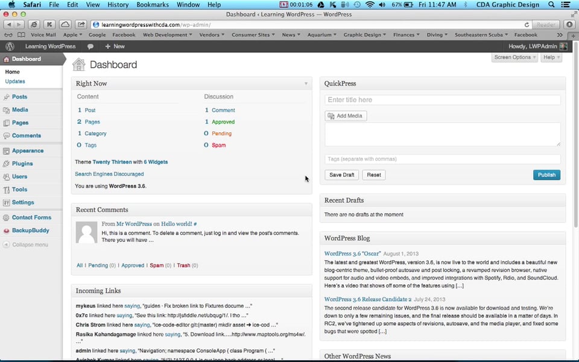
Task: Open the Consumer Sites bookmarks dropdown
Action: pos(253,35)
